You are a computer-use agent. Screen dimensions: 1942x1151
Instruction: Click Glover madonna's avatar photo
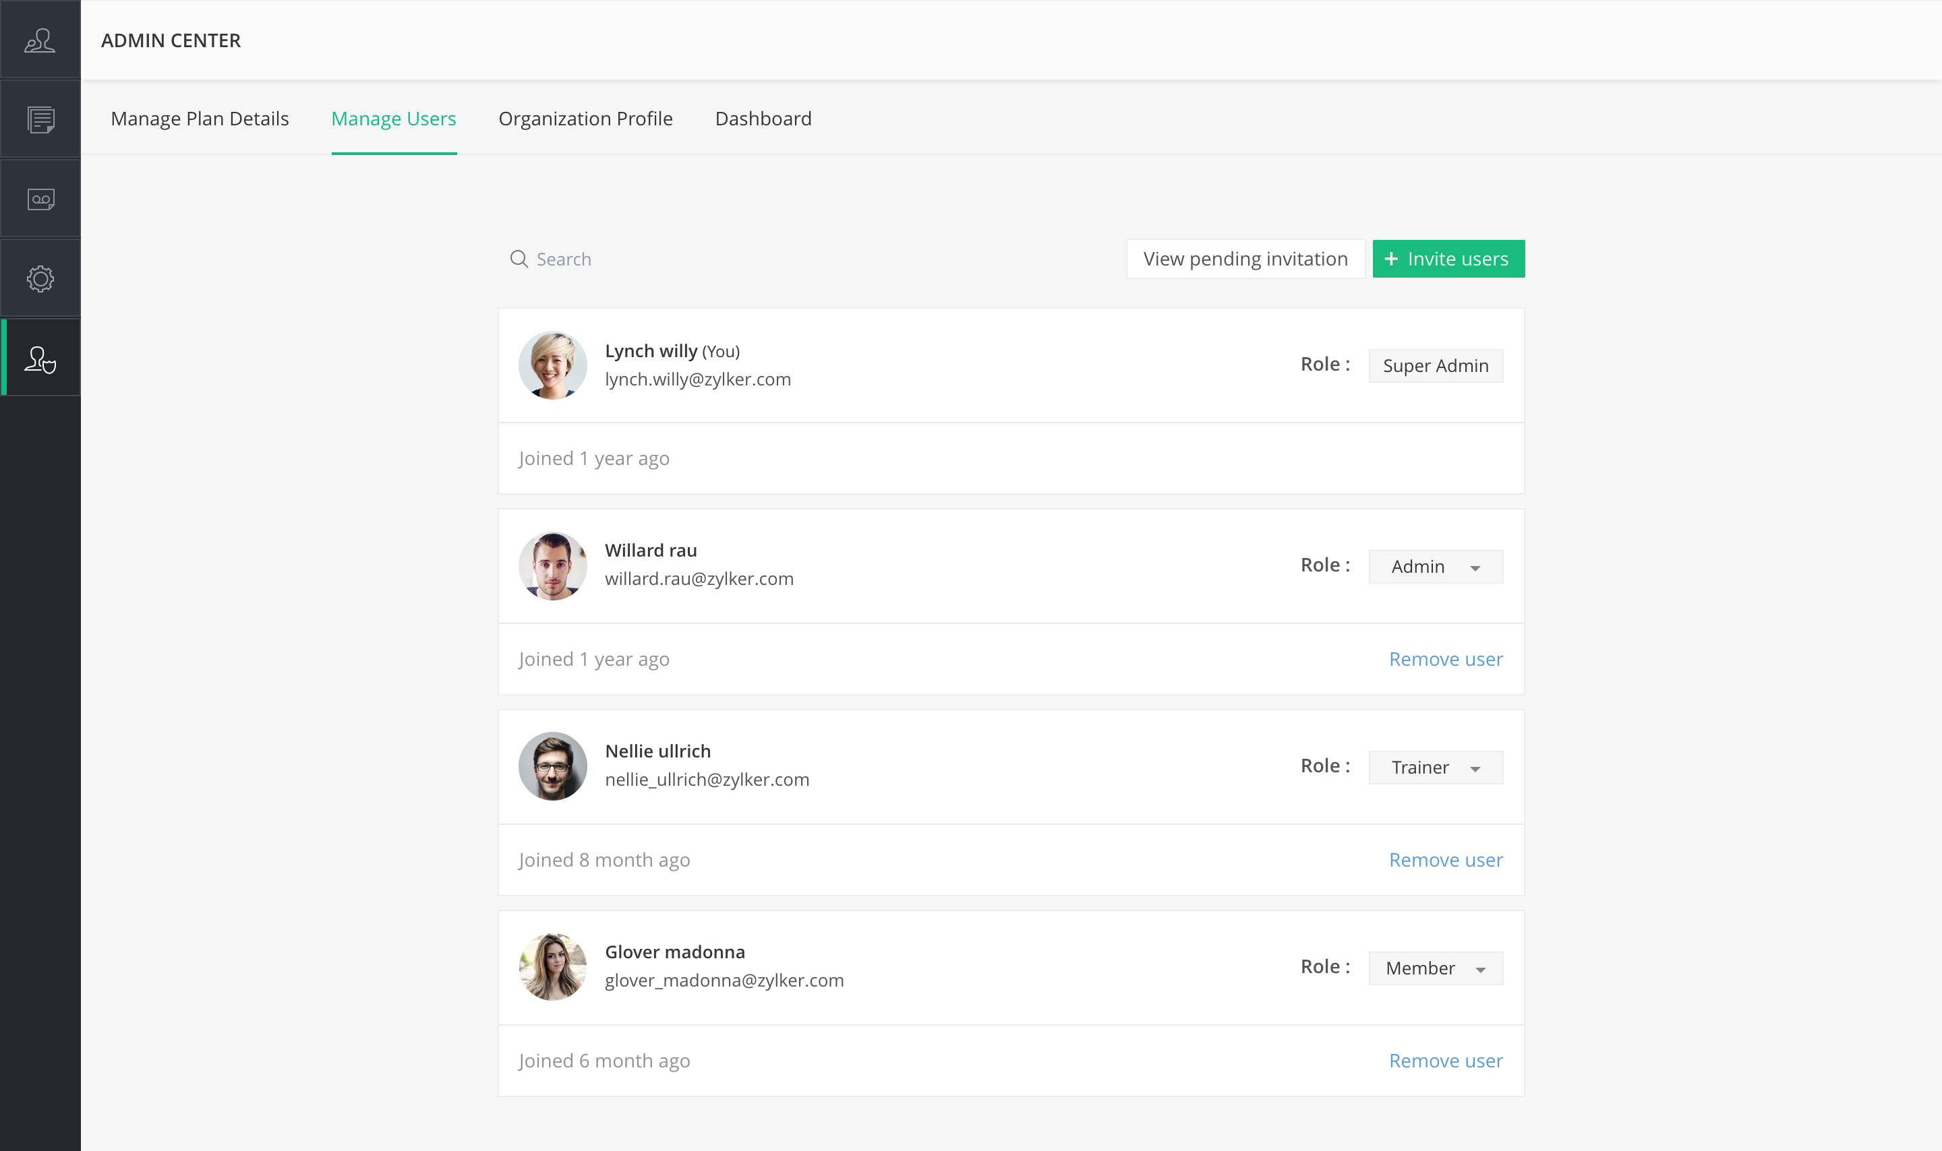click(552, 967)
